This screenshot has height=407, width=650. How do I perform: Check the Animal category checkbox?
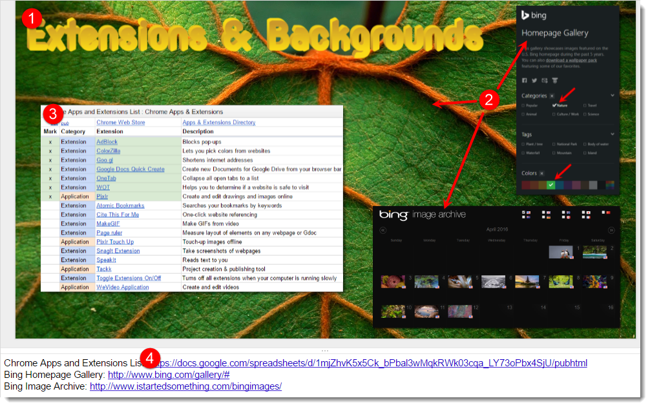pos(523,114)
